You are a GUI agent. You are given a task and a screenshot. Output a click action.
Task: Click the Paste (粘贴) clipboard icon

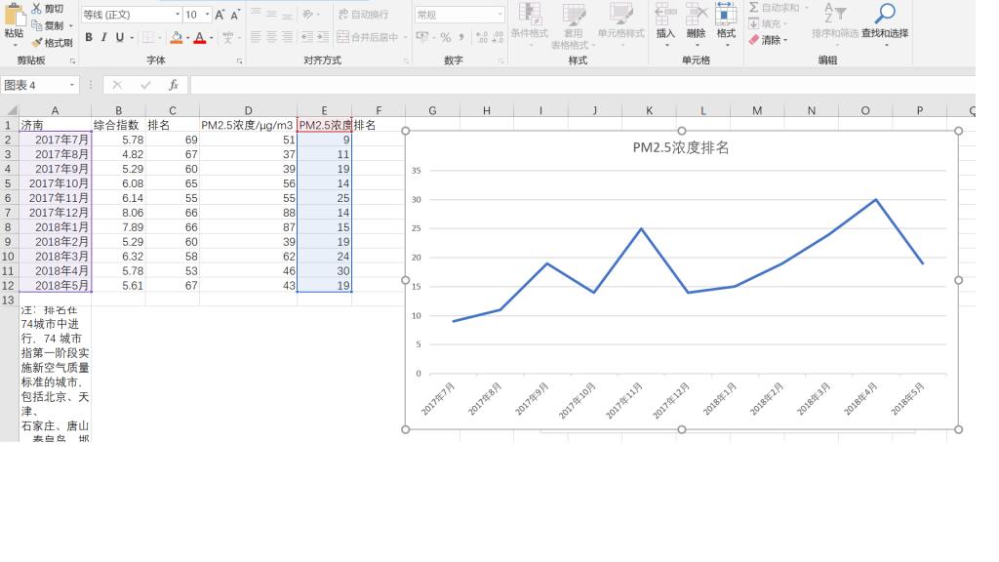[x=13, y=16]
